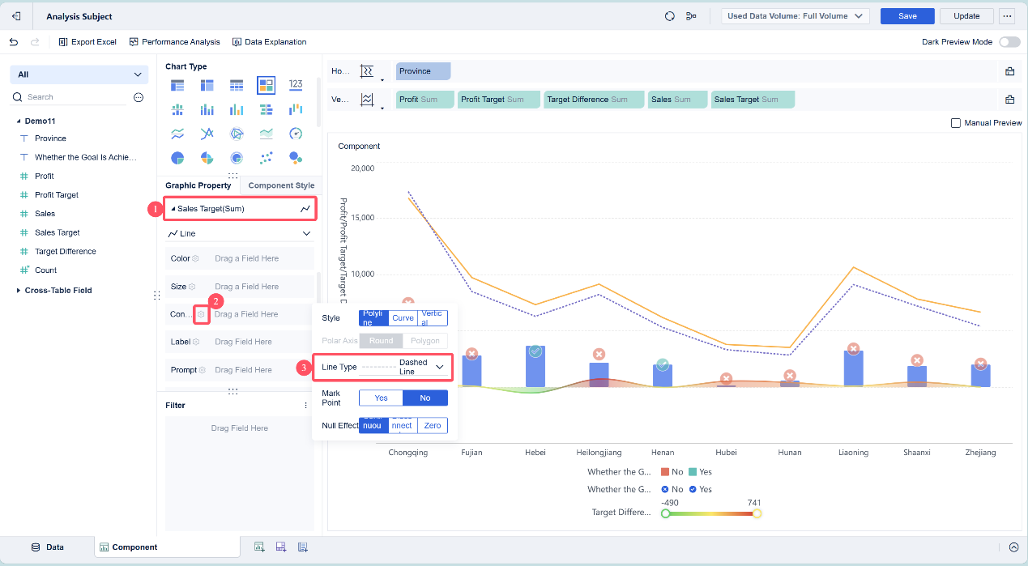Open the Line graphic type dropdown

[240, 234]
